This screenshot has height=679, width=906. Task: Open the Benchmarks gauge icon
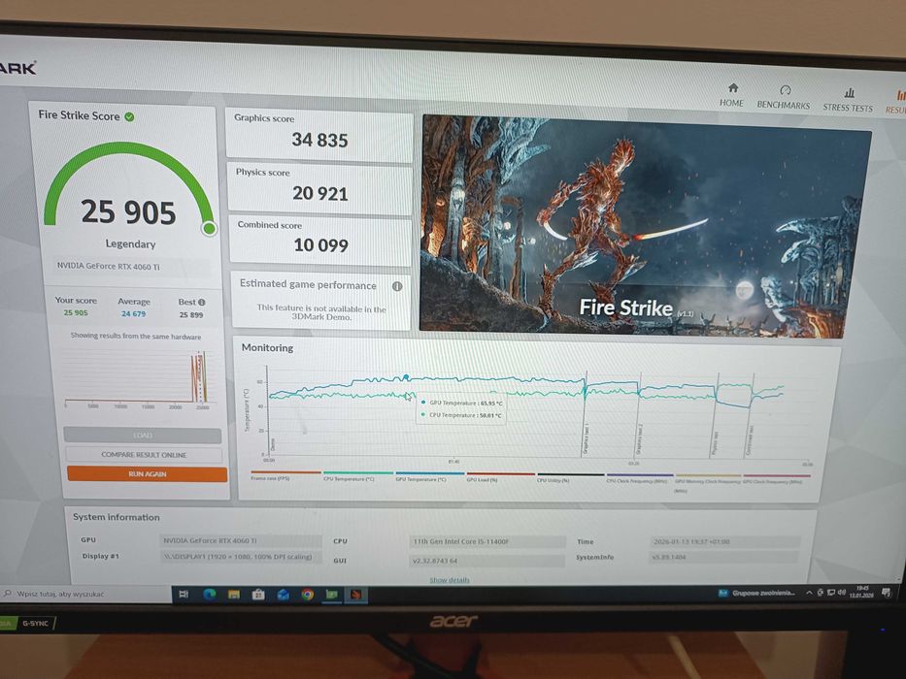pyautogui.click(x=786, y=90)
